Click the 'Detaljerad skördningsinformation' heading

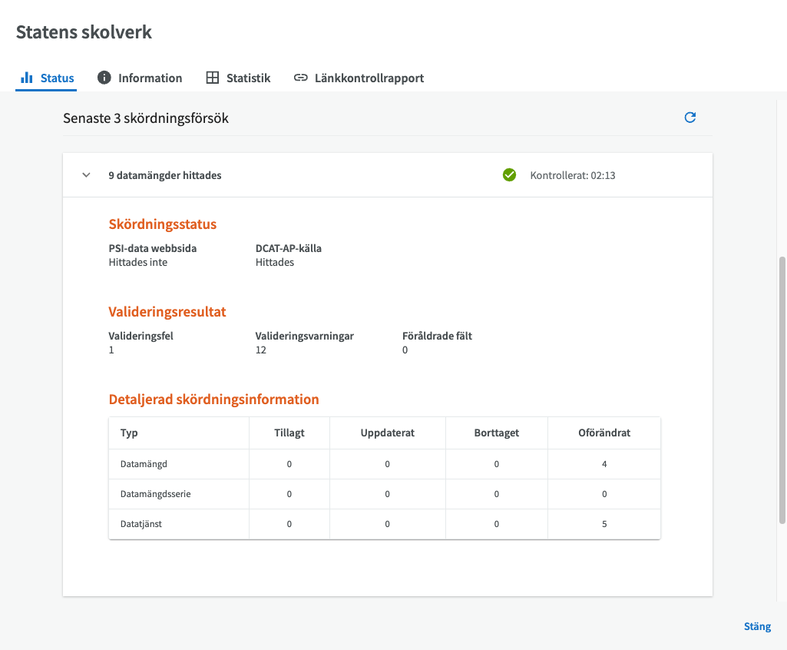213,400
